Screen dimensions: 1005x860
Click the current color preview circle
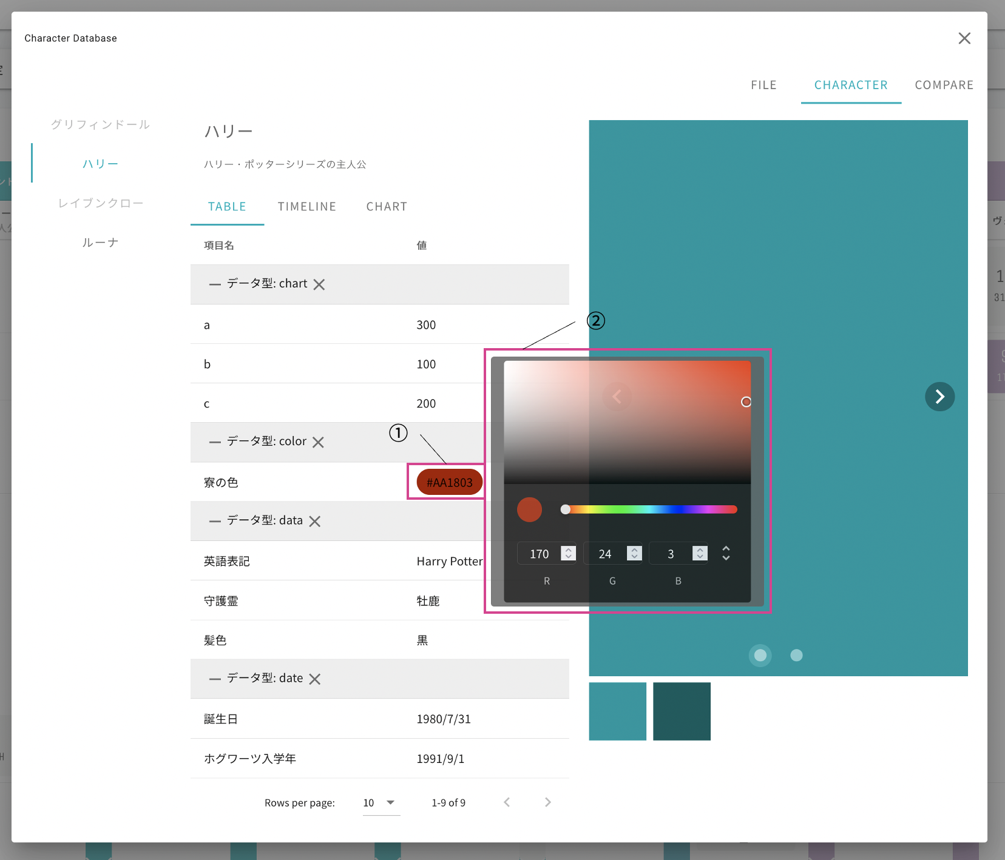pos(529,509)
